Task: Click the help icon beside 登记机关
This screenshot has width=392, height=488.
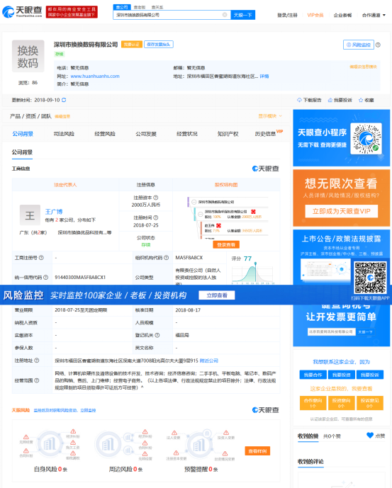Action: pyautogui.click(x=157, y=335)
